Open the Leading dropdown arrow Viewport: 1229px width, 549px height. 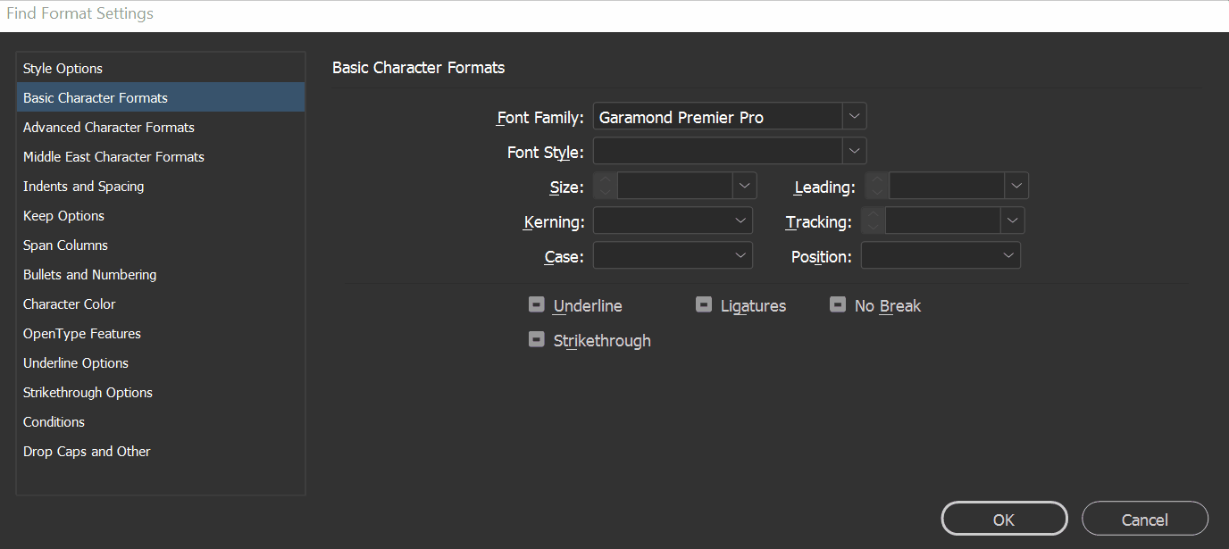click(x=1016, y=186)
